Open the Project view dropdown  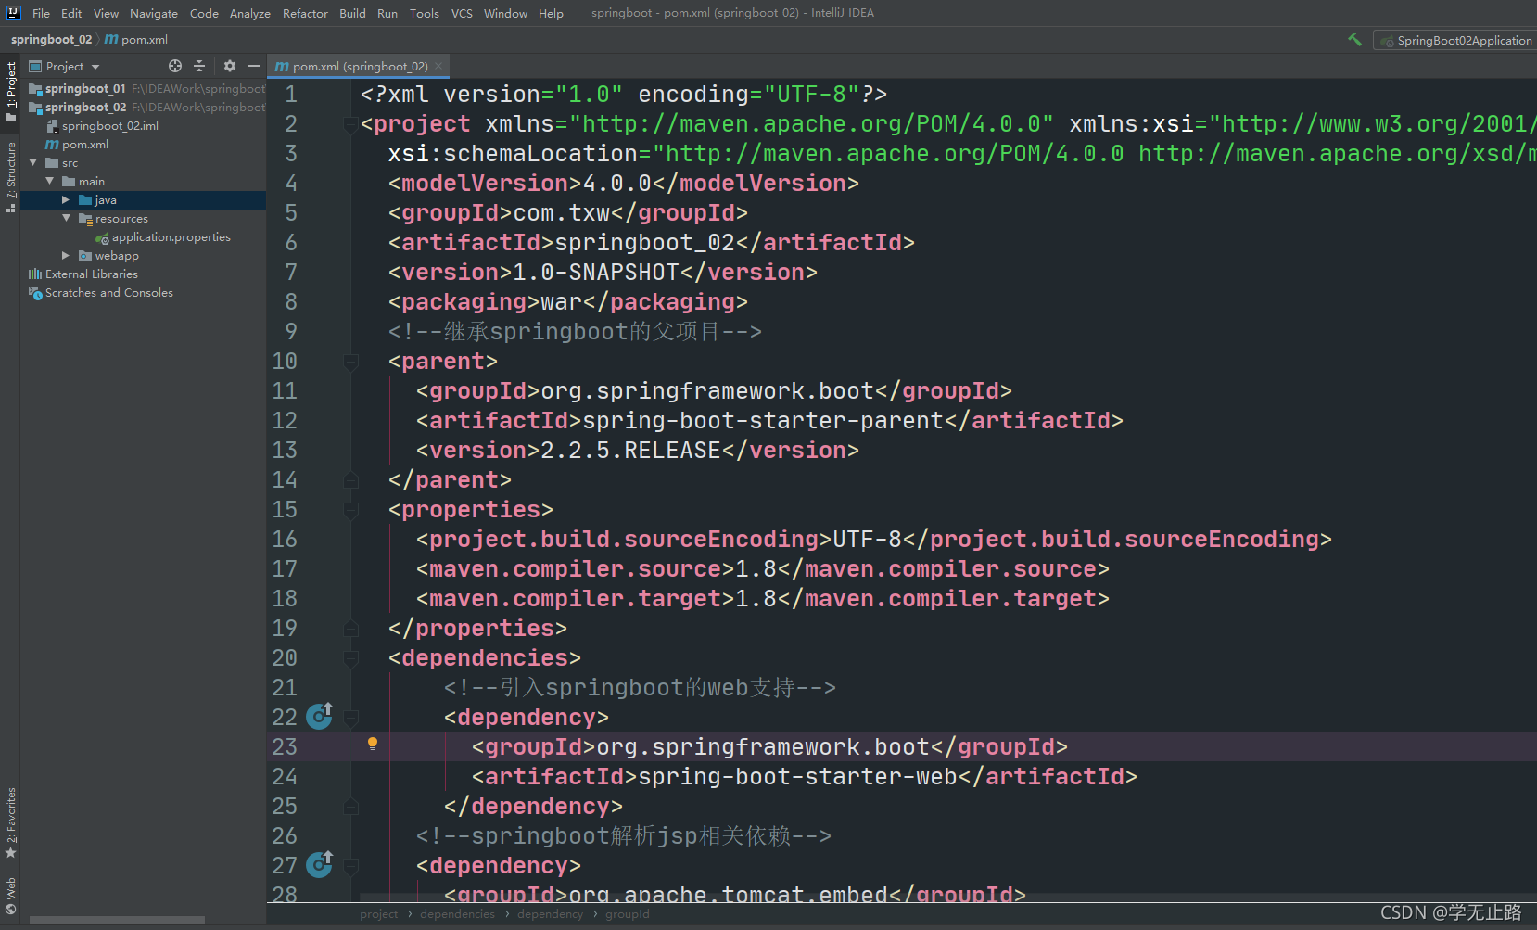click(64, 67)
